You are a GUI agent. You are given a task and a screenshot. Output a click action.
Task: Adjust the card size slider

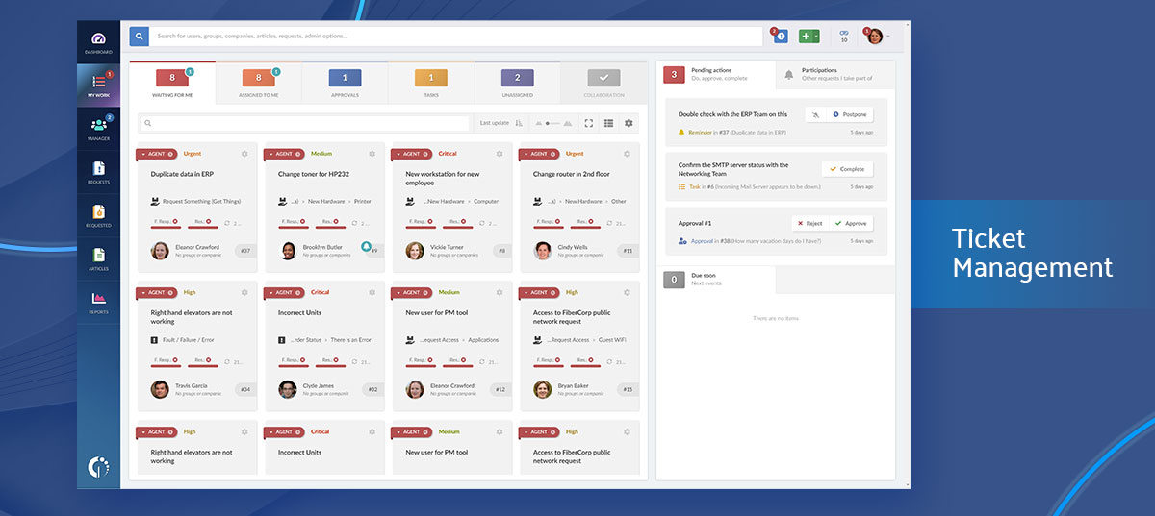click(552, 123)
